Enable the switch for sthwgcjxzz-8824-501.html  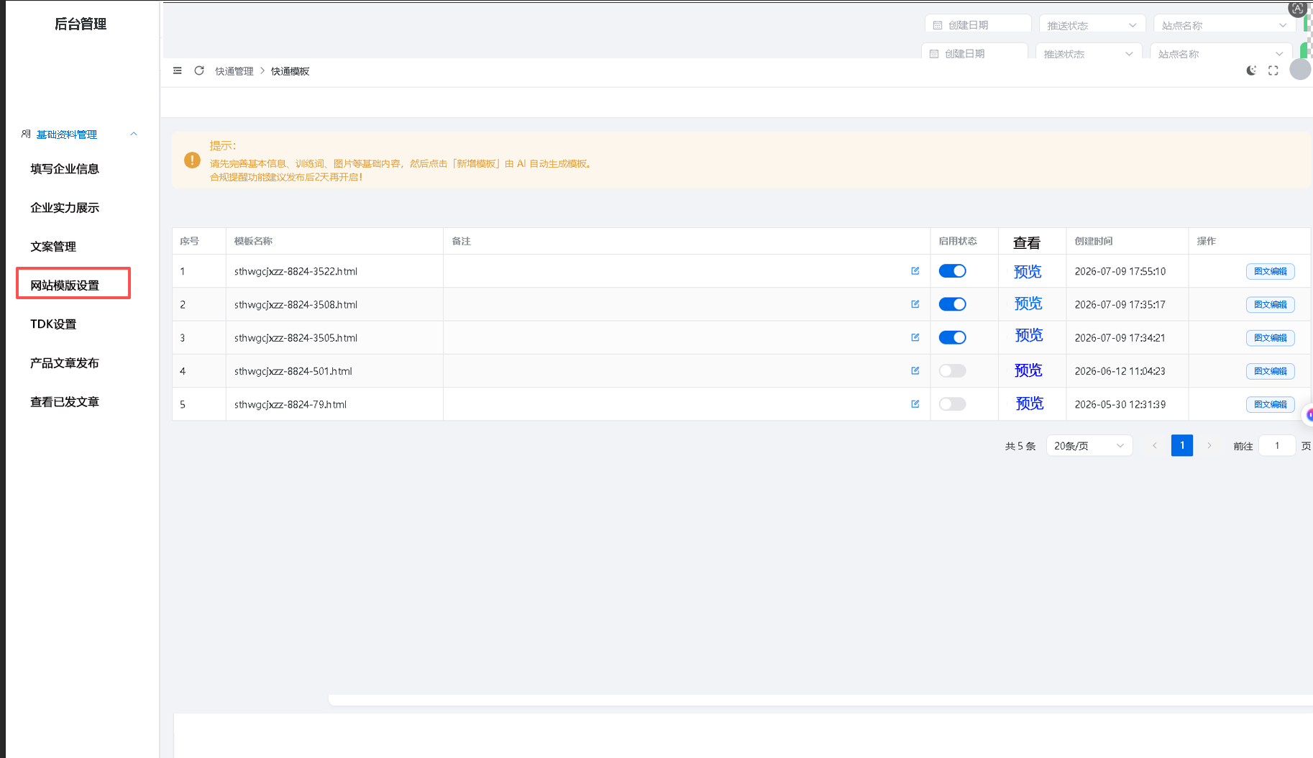coord(953,371)
